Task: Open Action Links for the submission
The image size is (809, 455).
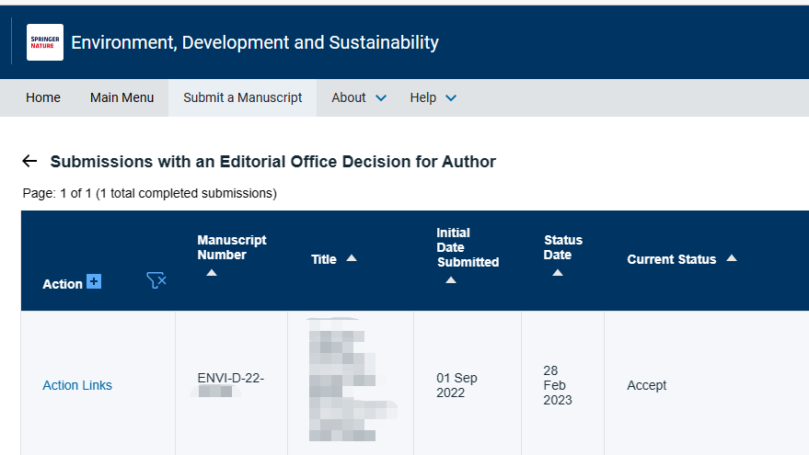Action: [x=77, y=385]
